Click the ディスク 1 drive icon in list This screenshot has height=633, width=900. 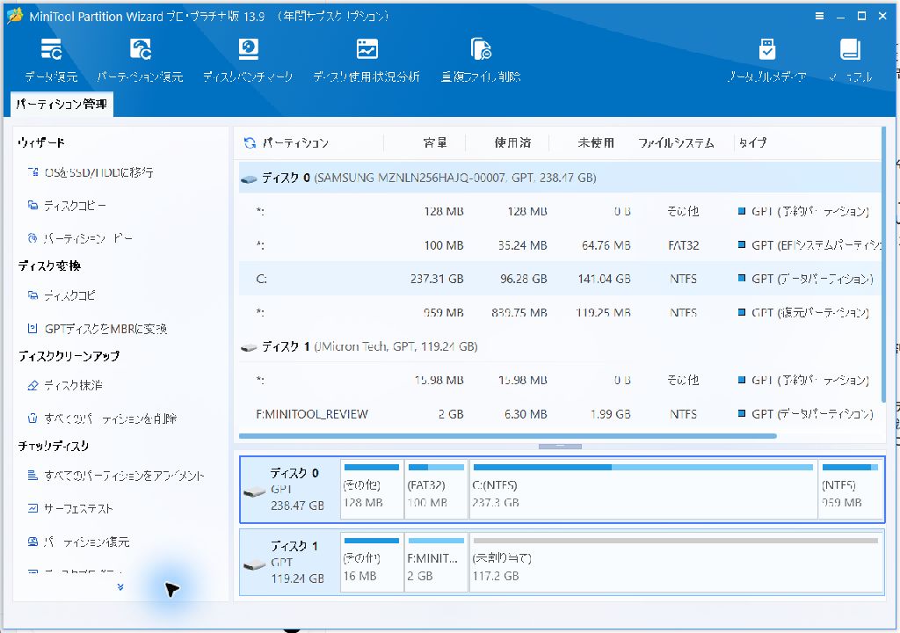(249, 348)
